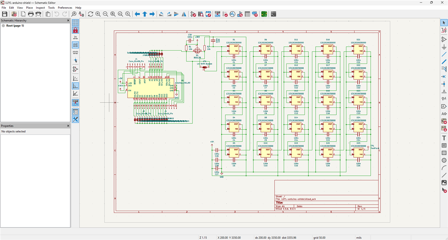Select the Draw Circle tool
The height and width of the screenshot is (240, 448).
click(x=444, y=160)
